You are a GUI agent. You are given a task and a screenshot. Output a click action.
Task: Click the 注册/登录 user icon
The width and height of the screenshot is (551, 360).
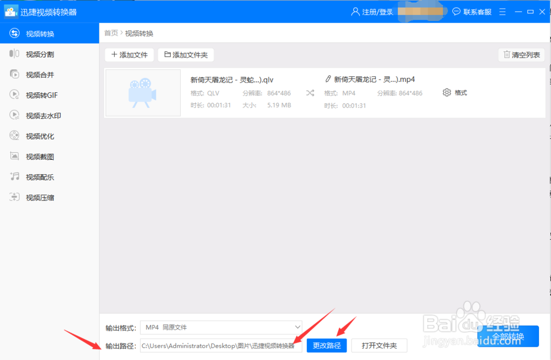[x=355, y=12]
